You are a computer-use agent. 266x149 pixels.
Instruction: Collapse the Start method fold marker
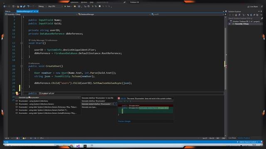pyautogui.click(x=22, y=43)
